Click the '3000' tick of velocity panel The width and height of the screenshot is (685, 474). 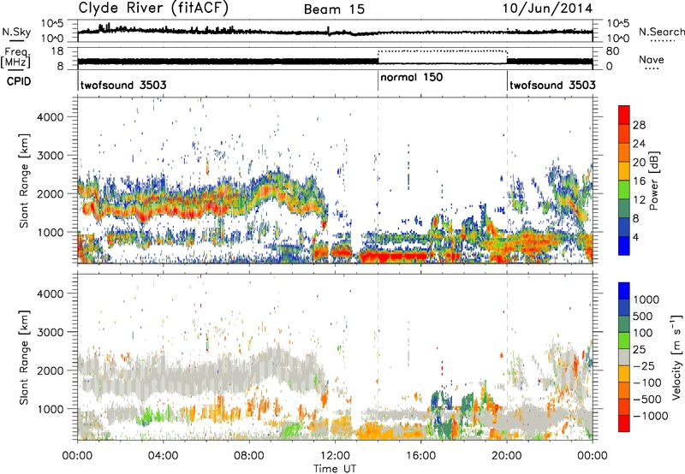(x=50, y=332)
